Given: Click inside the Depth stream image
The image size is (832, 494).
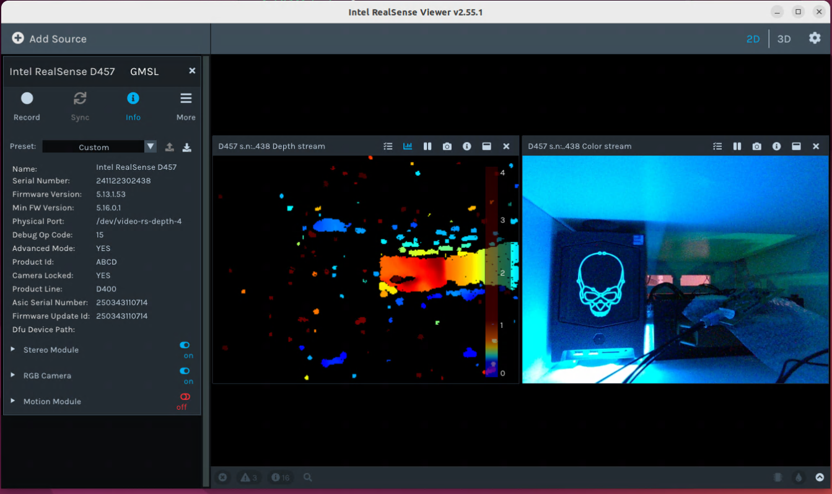Looking at the screenshot, I should [x=366, y=269].
